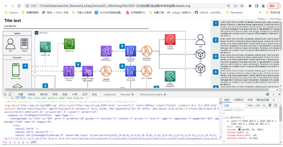
Task: Click the Mobile / Web phone icon
Action: (x=16, y=70)
